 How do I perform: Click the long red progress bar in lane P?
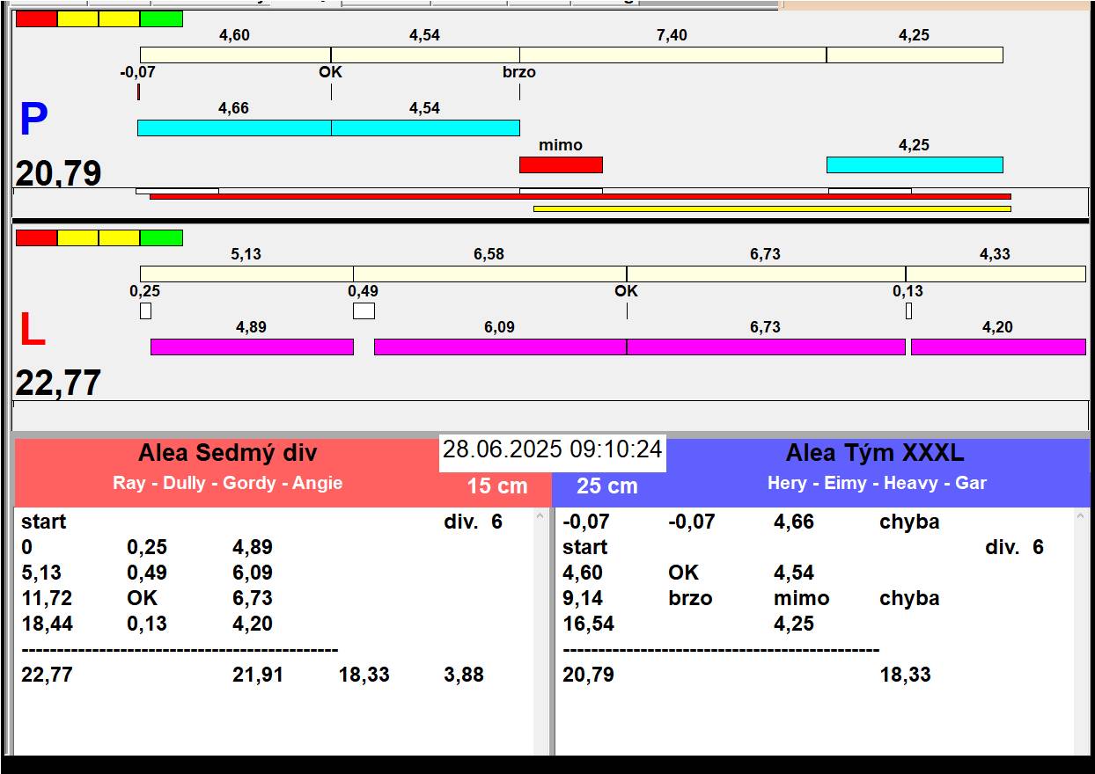[580, 196]
